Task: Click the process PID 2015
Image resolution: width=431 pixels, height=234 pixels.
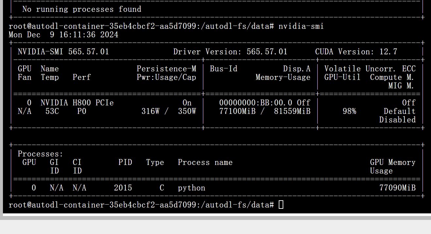Action: coord(123,188)
